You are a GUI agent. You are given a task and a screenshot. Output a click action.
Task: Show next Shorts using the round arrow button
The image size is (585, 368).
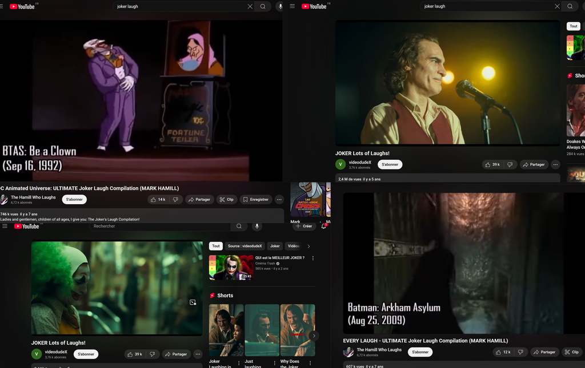[314, 336]
